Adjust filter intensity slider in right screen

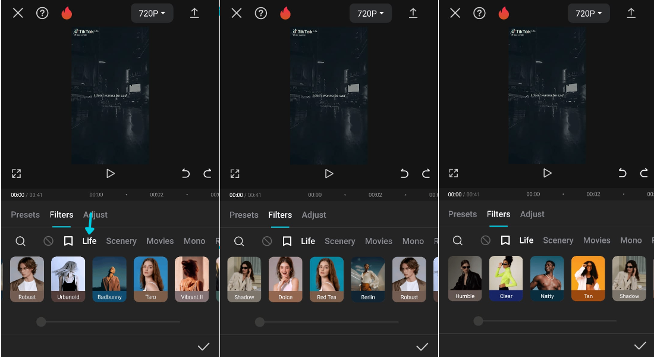pos(546,321)
